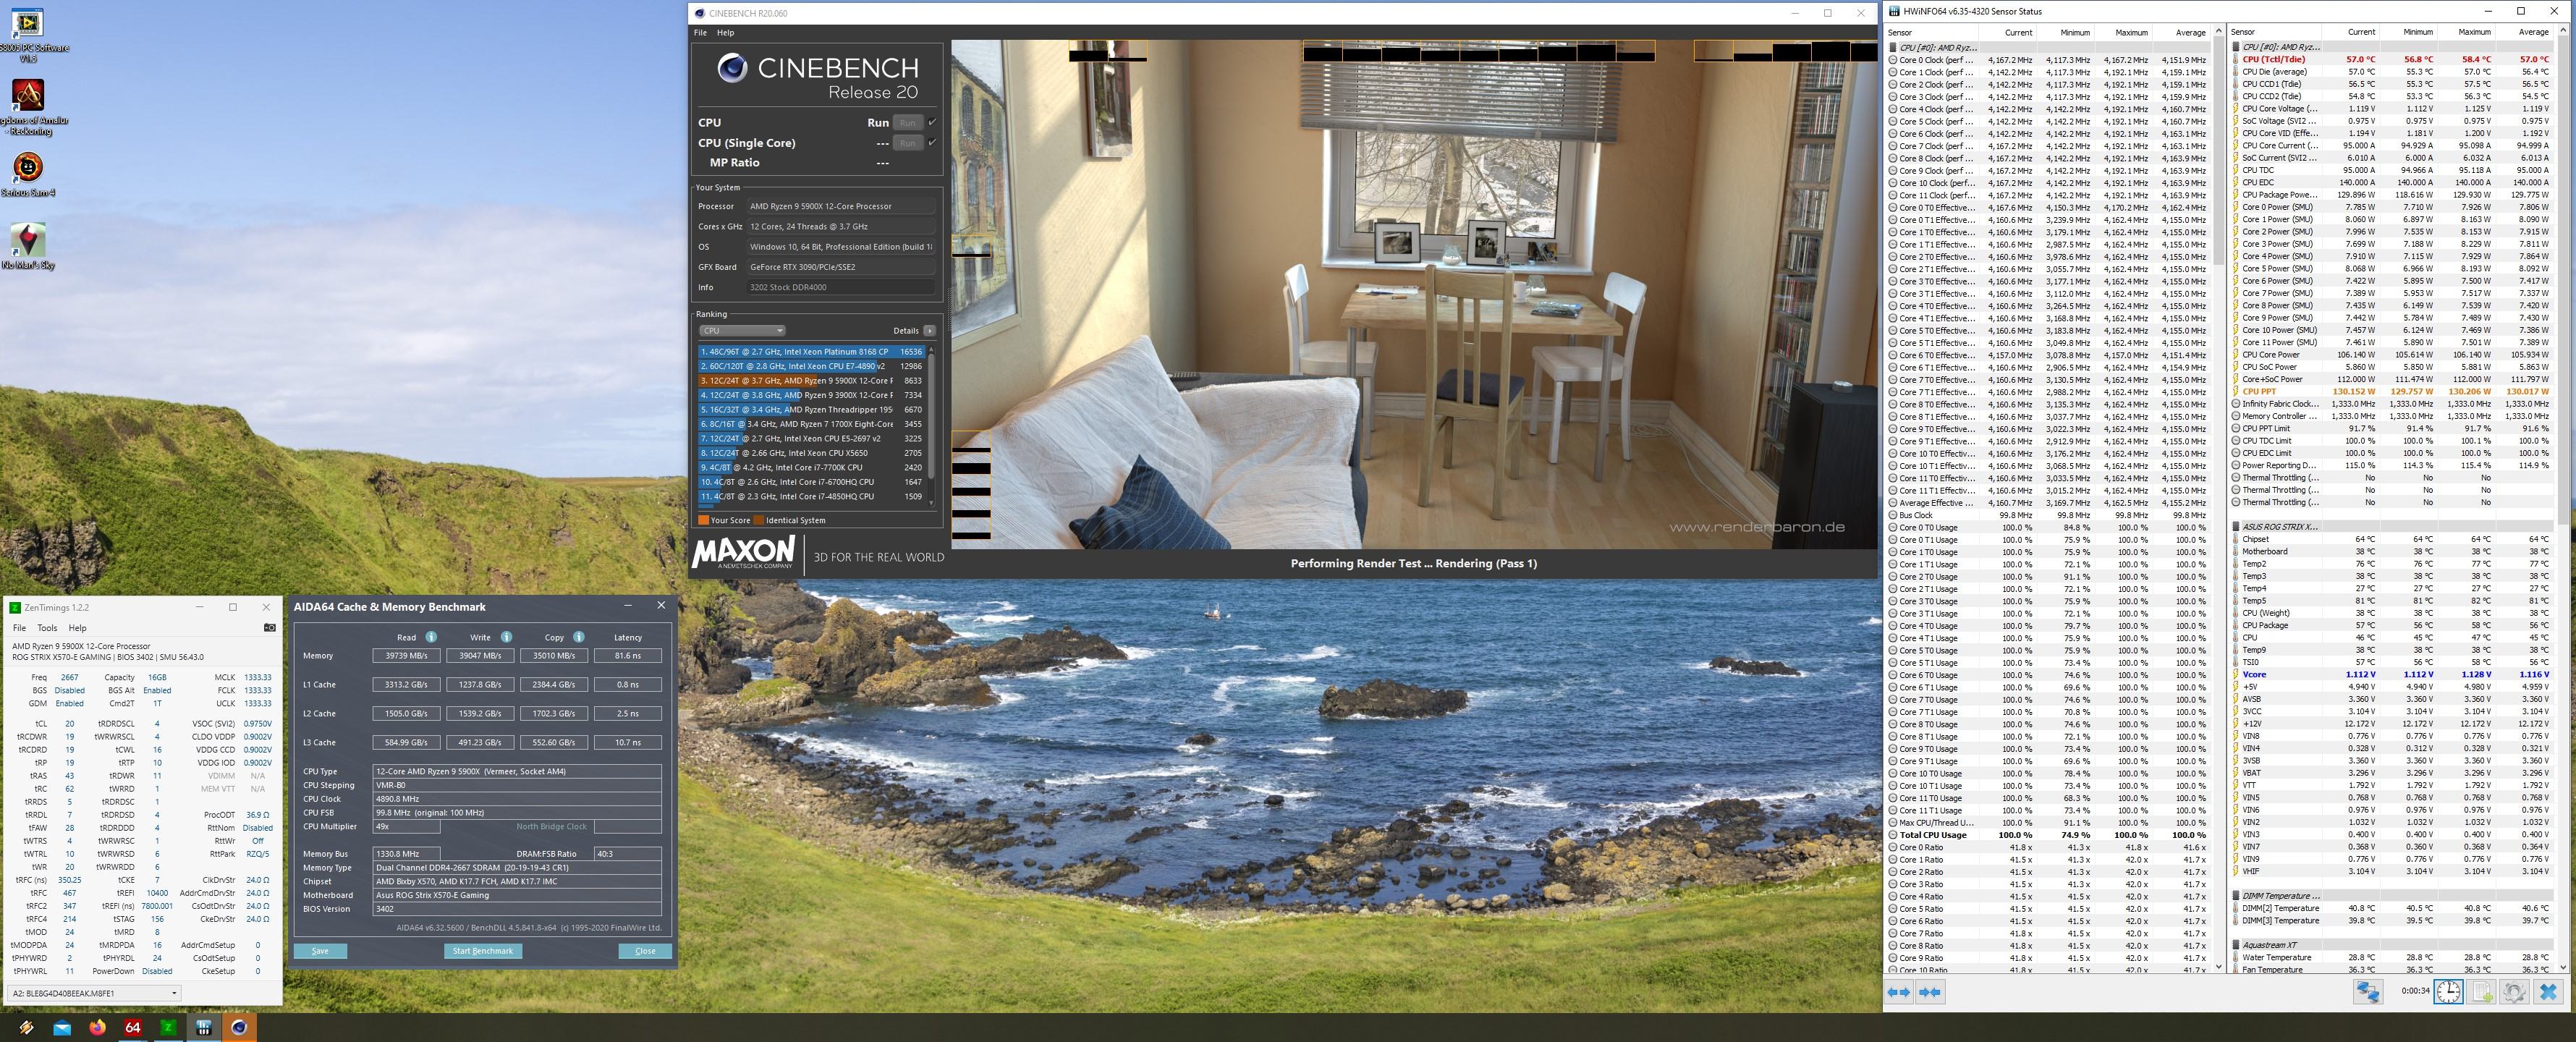
Task: Click ZenTimings camera screenshot icon
Action: (269, 627)
